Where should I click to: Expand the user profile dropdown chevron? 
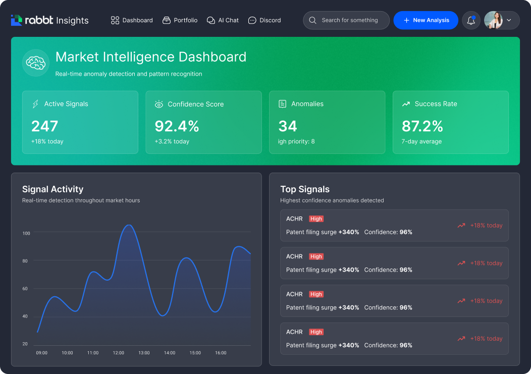pyautogui.click(x=509, y=20)
